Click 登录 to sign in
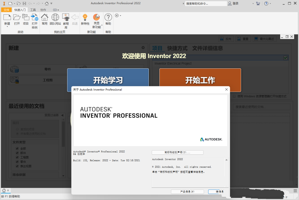The width and height of the screenshot is (299, 200). coord(233,3)
